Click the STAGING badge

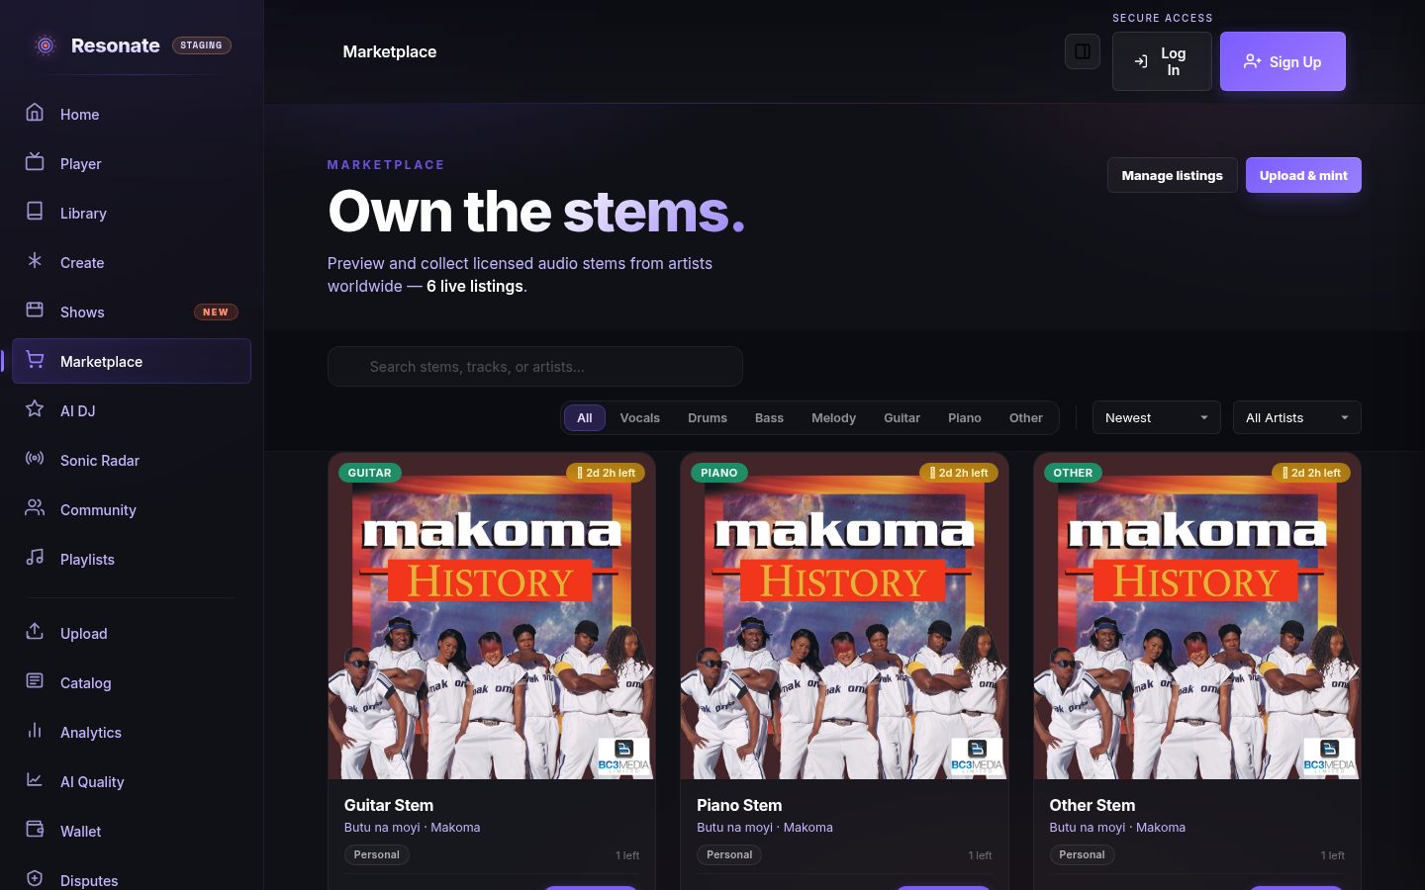coord(202,45)
